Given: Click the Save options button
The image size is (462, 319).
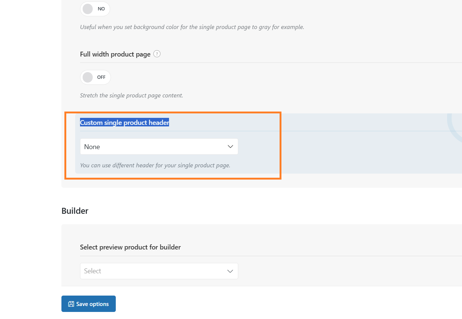Looking at the screenshot, I should tap(89, 304).
